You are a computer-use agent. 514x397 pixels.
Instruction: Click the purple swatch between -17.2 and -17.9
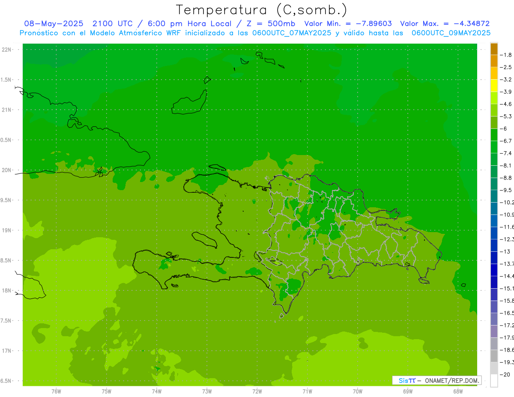494,331
